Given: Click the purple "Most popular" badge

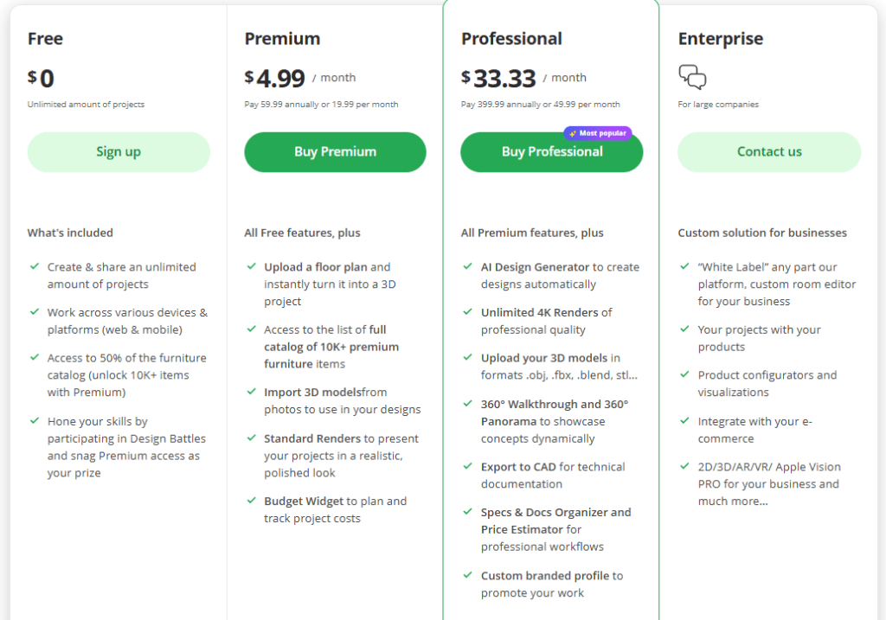Looking at the screenshot, I should (x=598, y=132).
